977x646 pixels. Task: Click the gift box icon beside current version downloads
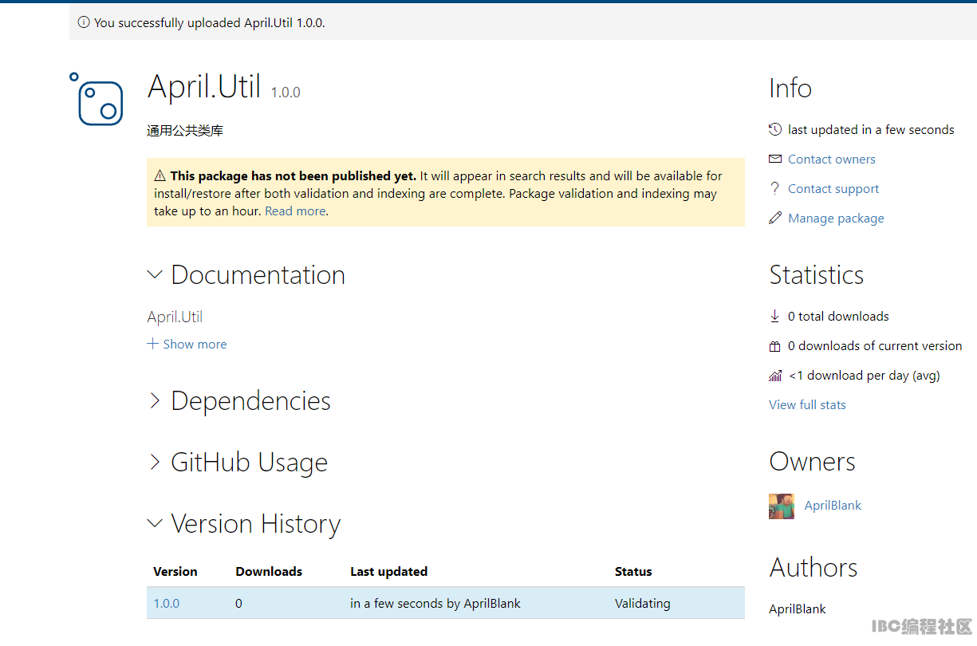[x=774, y=346]
